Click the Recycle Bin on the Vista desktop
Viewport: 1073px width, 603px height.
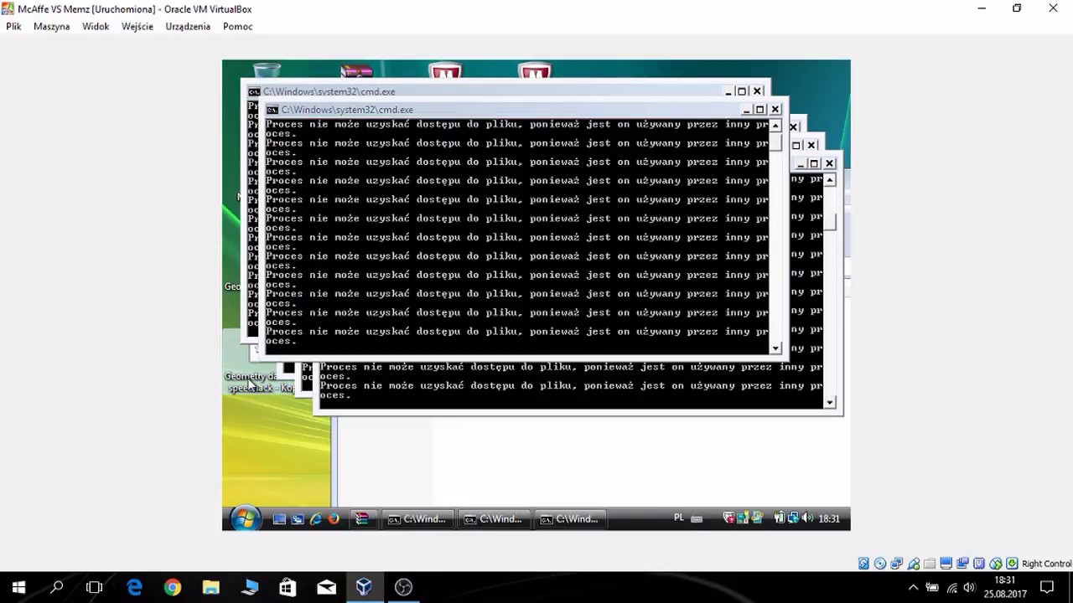pyautogui.click(x=267, y=70)
